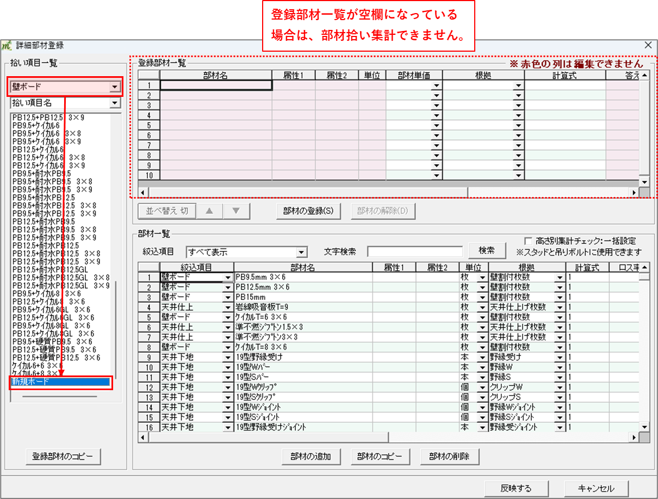658x499 pixels.
Task: Expand the 拾い項目名 dropdown
Action: pos(114,103)
